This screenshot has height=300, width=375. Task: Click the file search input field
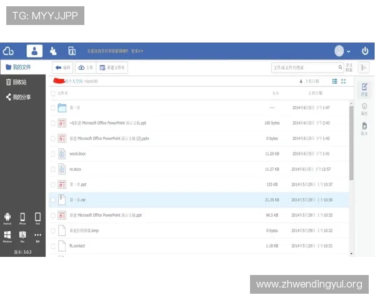point(302,67)
